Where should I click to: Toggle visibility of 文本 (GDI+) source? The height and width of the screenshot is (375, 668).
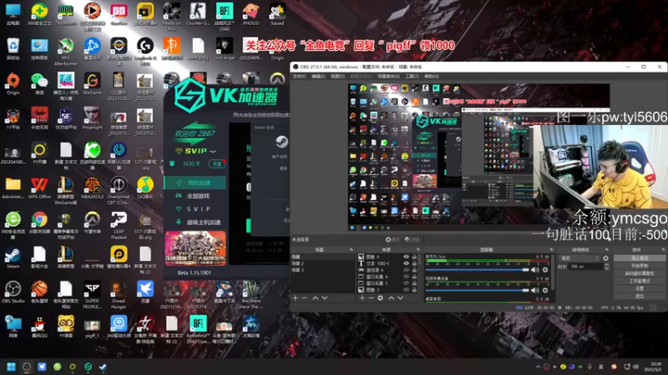pos(406,263)
